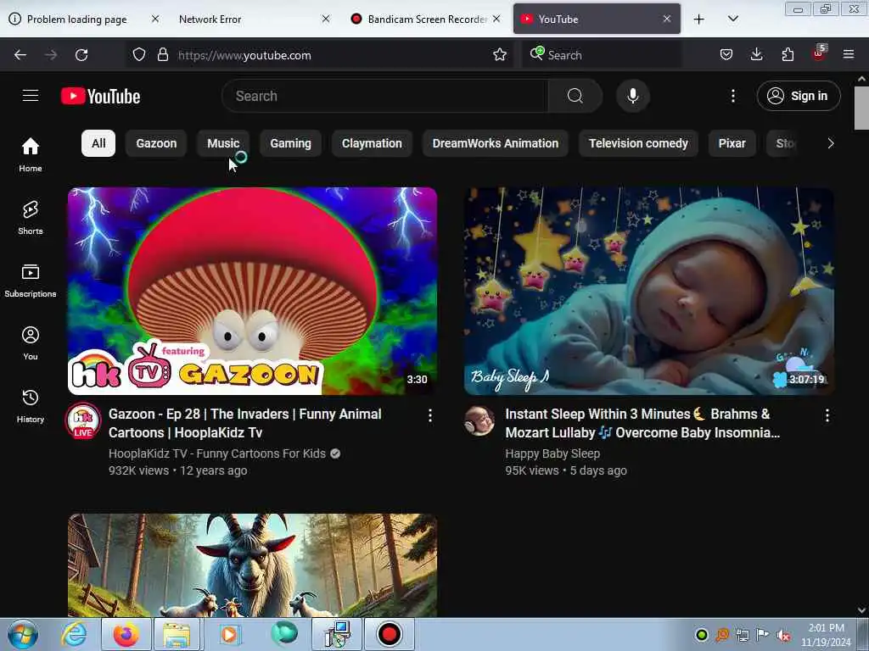Screen dimensions: 869x651
Task: Bookmark this page with star icon
Action: [x=499, y=55]
